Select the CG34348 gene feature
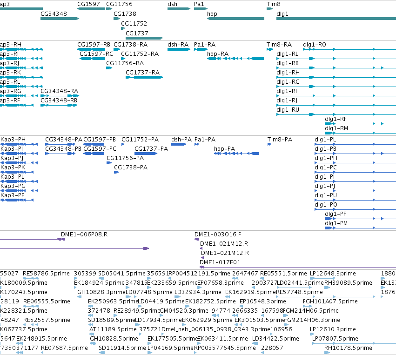 click(60, 19)
